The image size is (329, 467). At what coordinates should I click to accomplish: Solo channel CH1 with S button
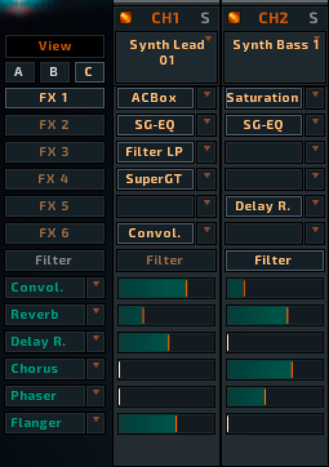coord(205,18)
